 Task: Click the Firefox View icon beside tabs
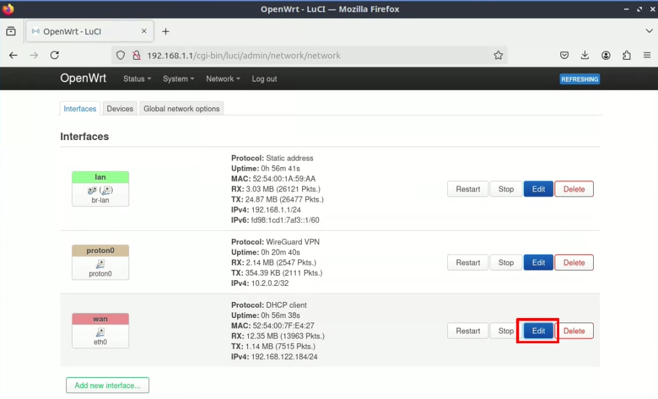(11, 31)
